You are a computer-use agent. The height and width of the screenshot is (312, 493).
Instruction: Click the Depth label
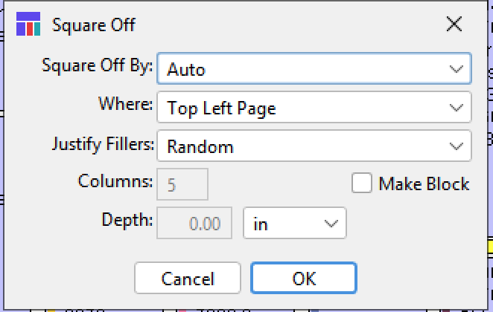[x=127, y=220]
